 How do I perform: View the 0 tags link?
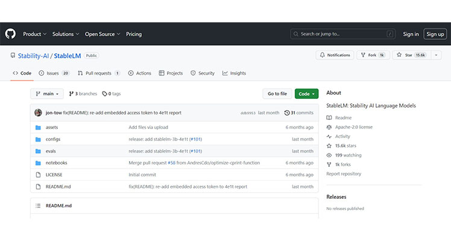coord(112,93)
